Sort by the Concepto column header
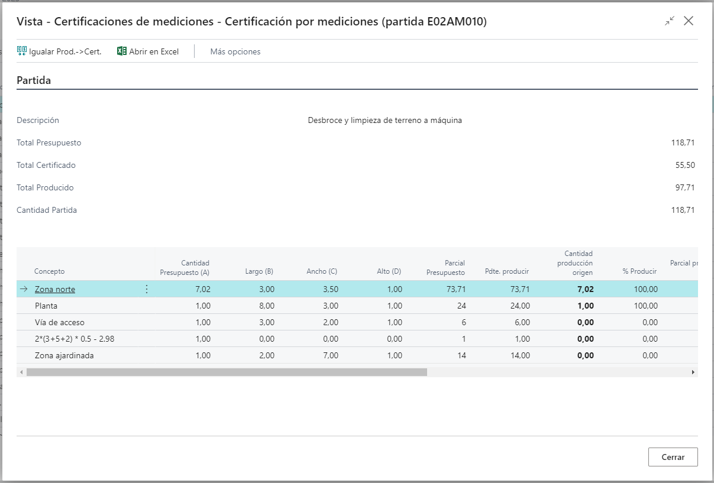This screenshot has width=714, height=483. (50, 271)
